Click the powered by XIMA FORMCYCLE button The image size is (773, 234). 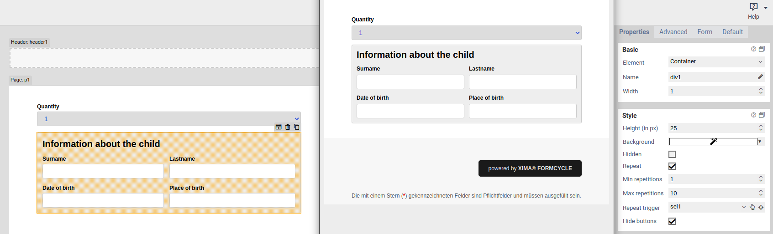(530, 168)
